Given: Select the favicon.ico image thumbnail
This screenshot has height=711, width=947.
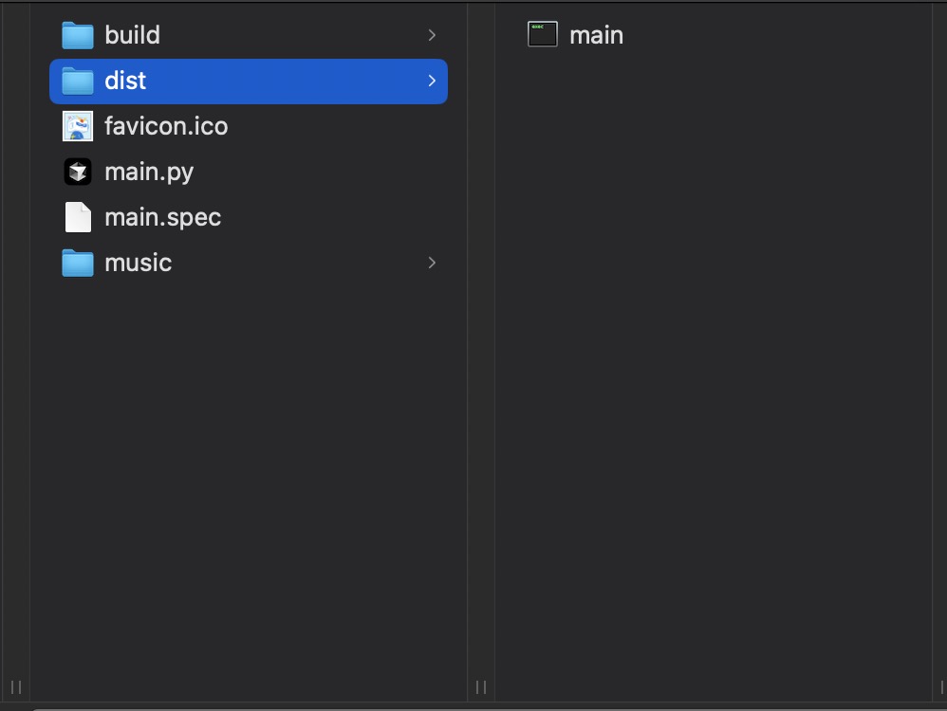Looking at the screenshot, I should point(77,126).
